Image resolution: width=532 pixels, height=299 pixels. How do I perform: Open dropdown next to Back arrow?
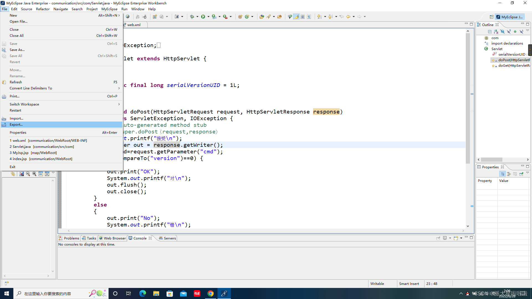[x=354, y=17]
